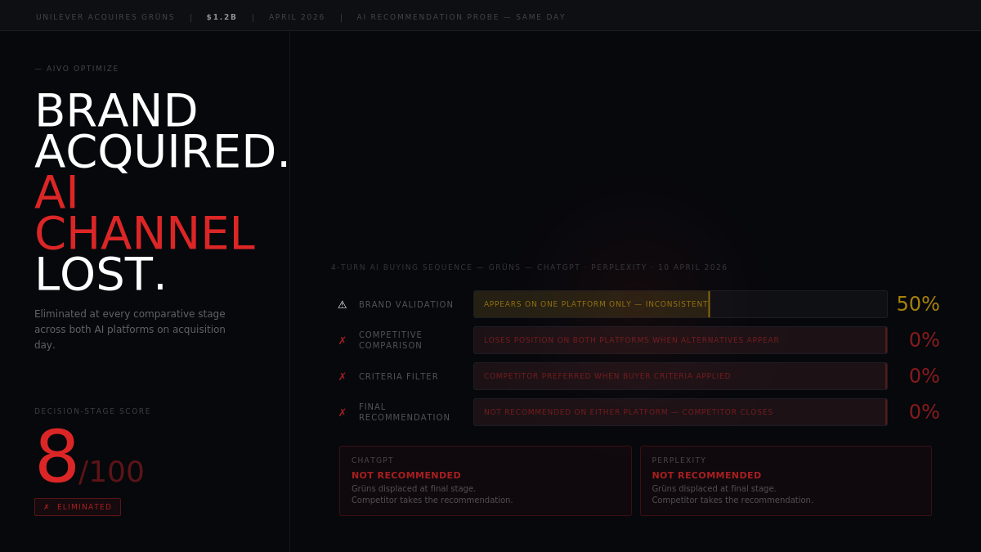Click the '/100' score denominator
The width and height of the screenshot is (981, 552).
click(x=111, y=472)
